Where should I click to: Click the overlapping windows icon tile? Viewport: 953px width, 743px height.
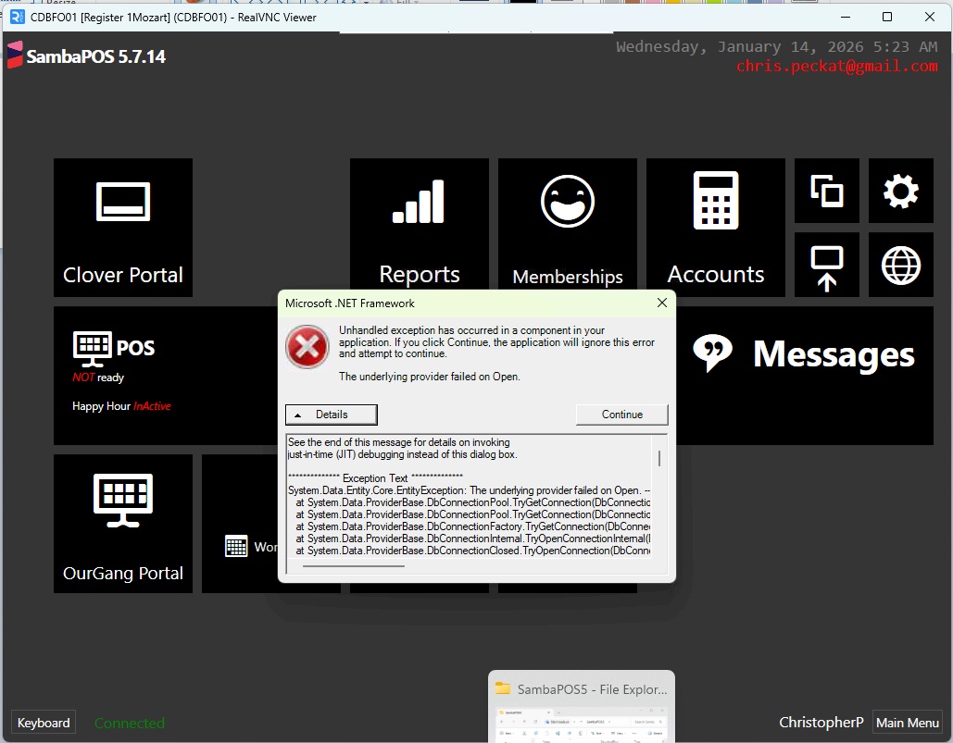(x=826, y=192)
